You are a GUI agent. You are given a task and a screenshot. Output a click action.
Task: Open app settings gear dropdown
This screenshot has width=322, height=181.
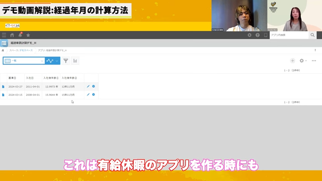click(303, 61)
